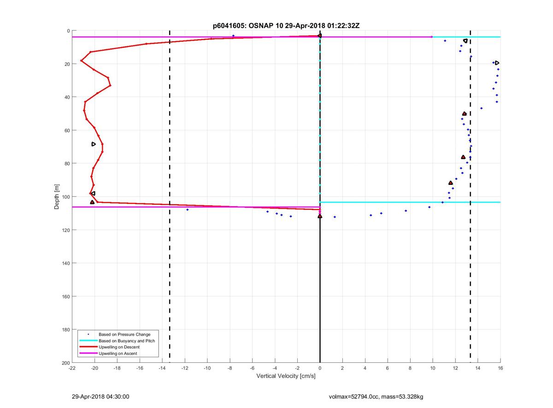Click the cyan line legend sample
This screenshot has height=408, width=553.
[88, 341]
